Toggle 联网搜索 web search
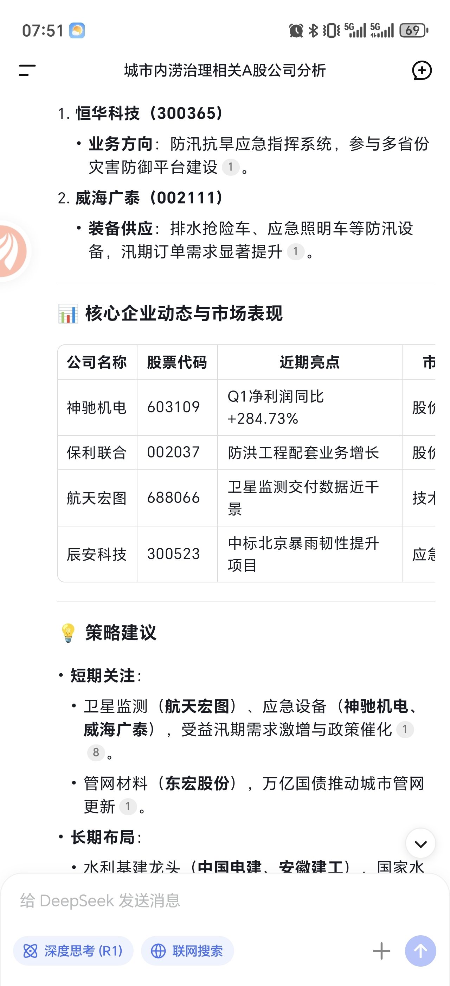The image size is (450, 986). coord(187,951)
